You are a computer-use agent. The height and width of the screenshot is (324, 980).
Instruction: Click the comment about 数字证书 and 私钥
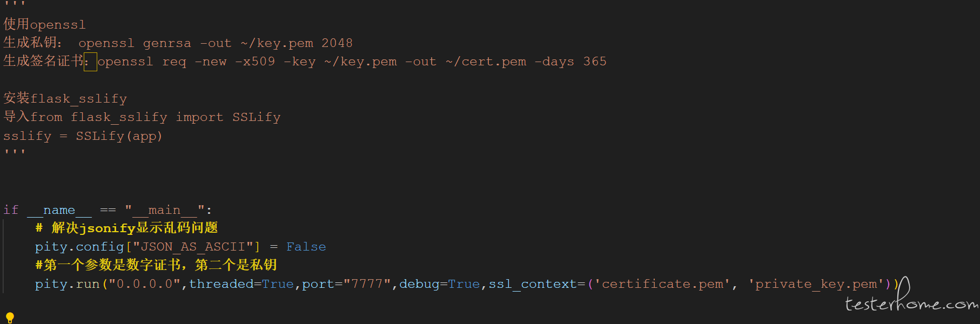tap(156, 265)
